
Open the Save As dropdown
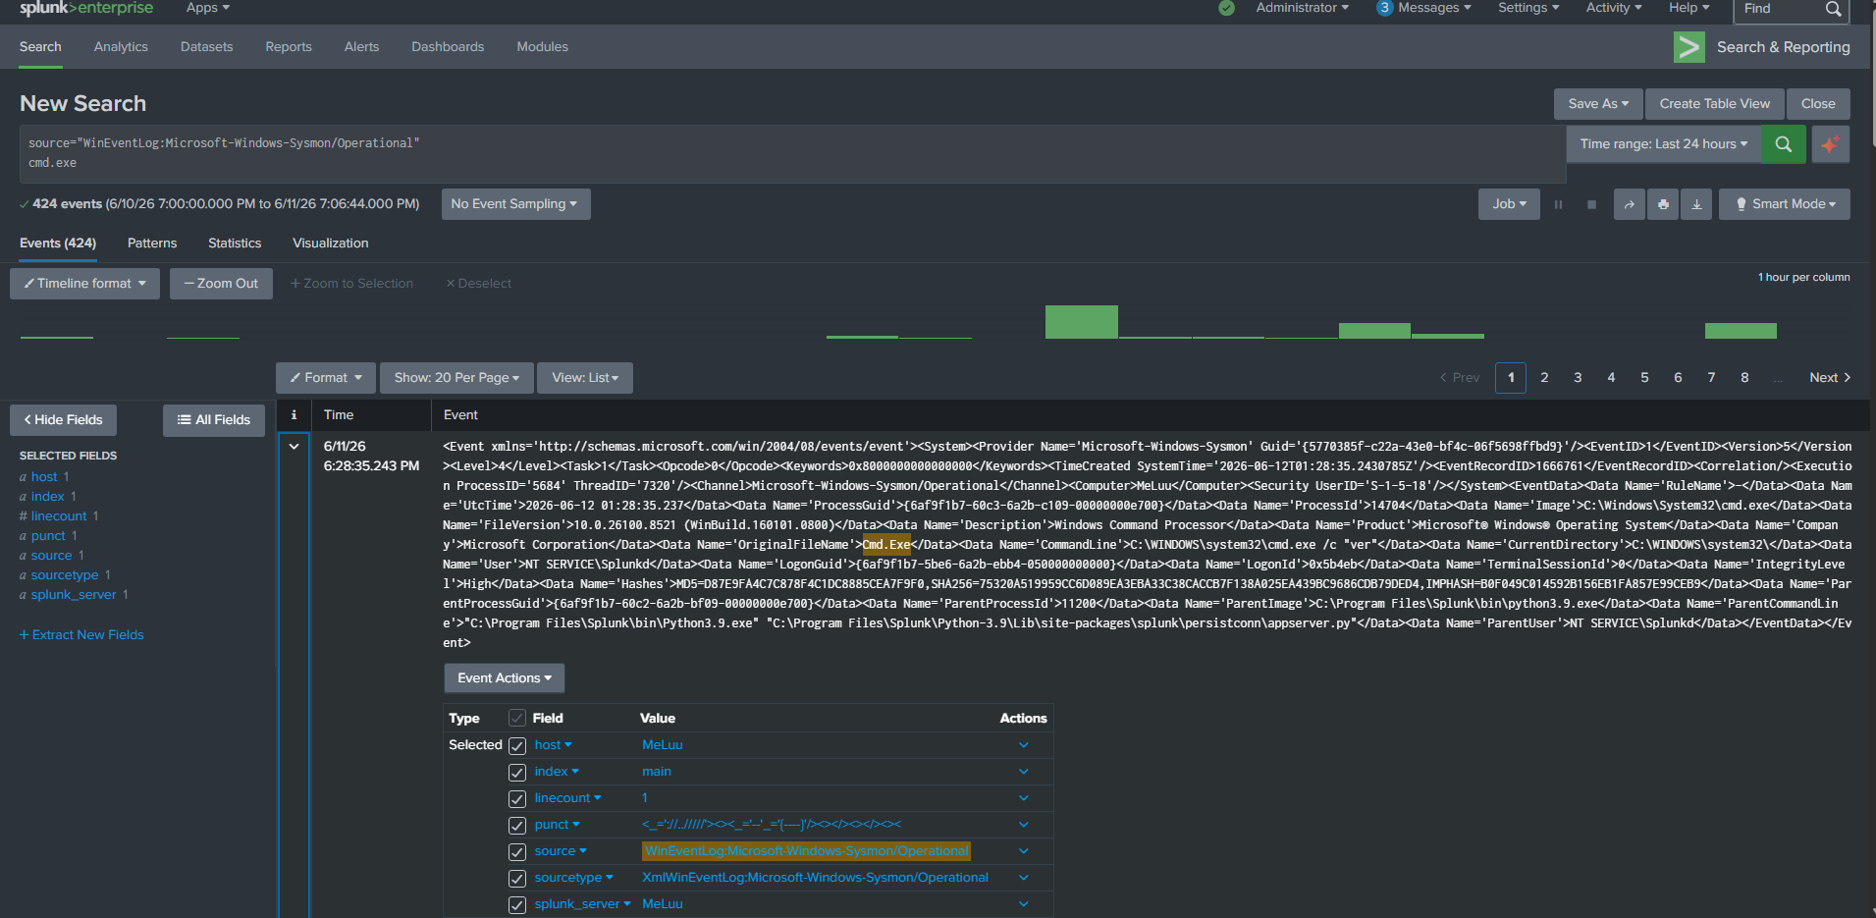[x=1598, y=104]
